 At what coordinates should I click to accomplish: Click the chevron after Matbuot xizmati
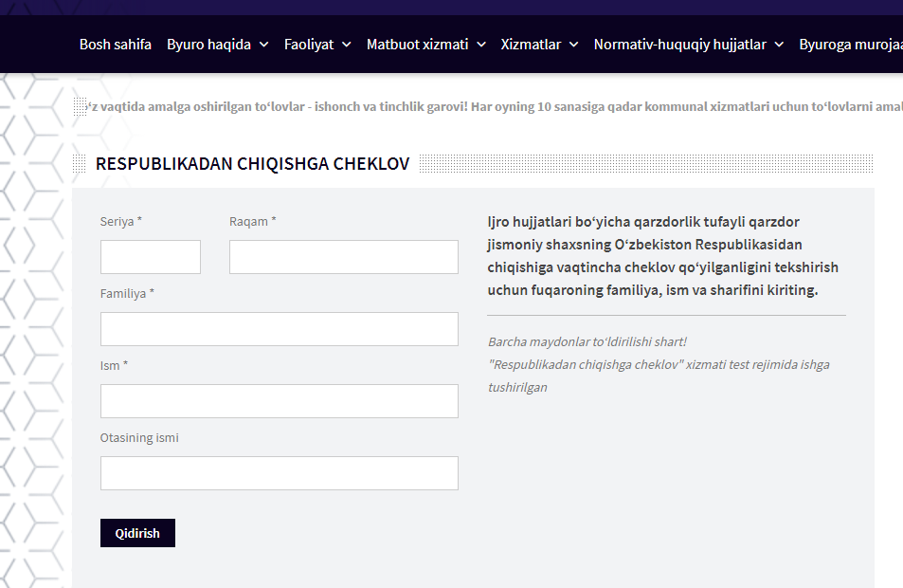[481, 45]
